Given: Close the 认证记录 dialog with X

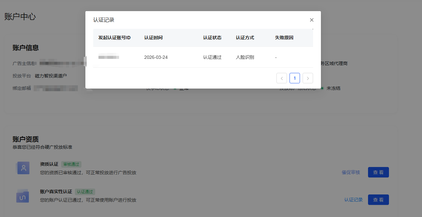Looking at the screenshot, I should pos(311,20).
